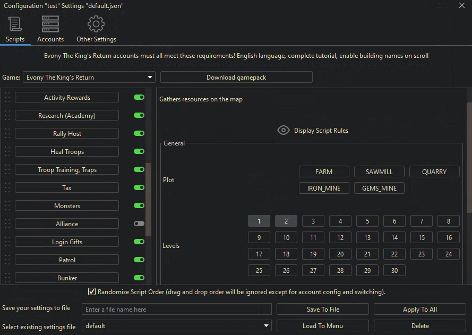Image resolution: width=472 pixels, height=335 pixels.
Task: Select the Research (Academy) script
Action: point(67,116)
